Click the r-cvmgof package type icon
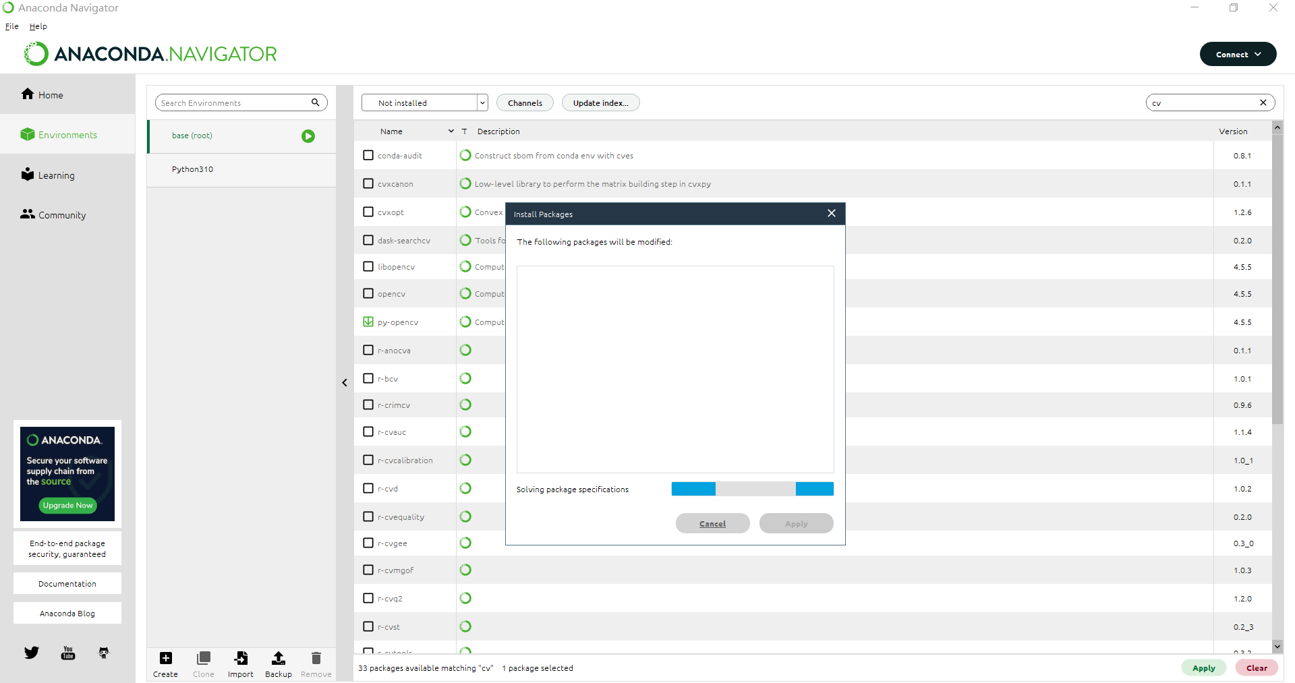 (465, 570)
